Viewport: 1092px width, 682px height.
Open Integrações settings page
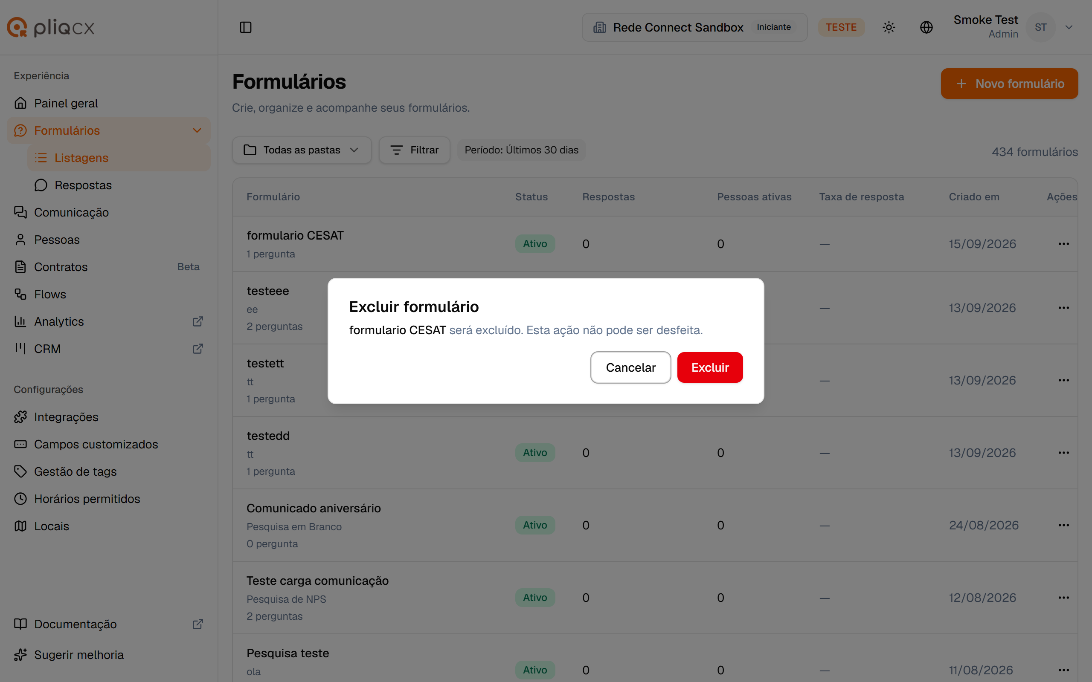pos(66,417)
